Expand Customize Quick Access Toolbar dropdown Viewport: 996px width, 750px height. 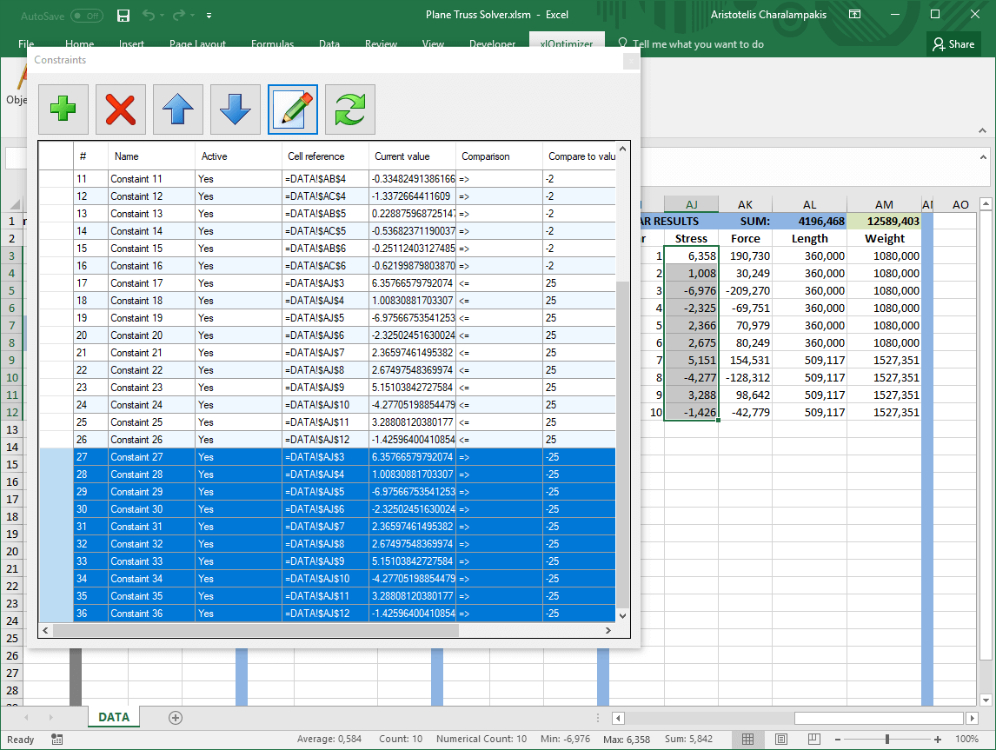(209, 16)
